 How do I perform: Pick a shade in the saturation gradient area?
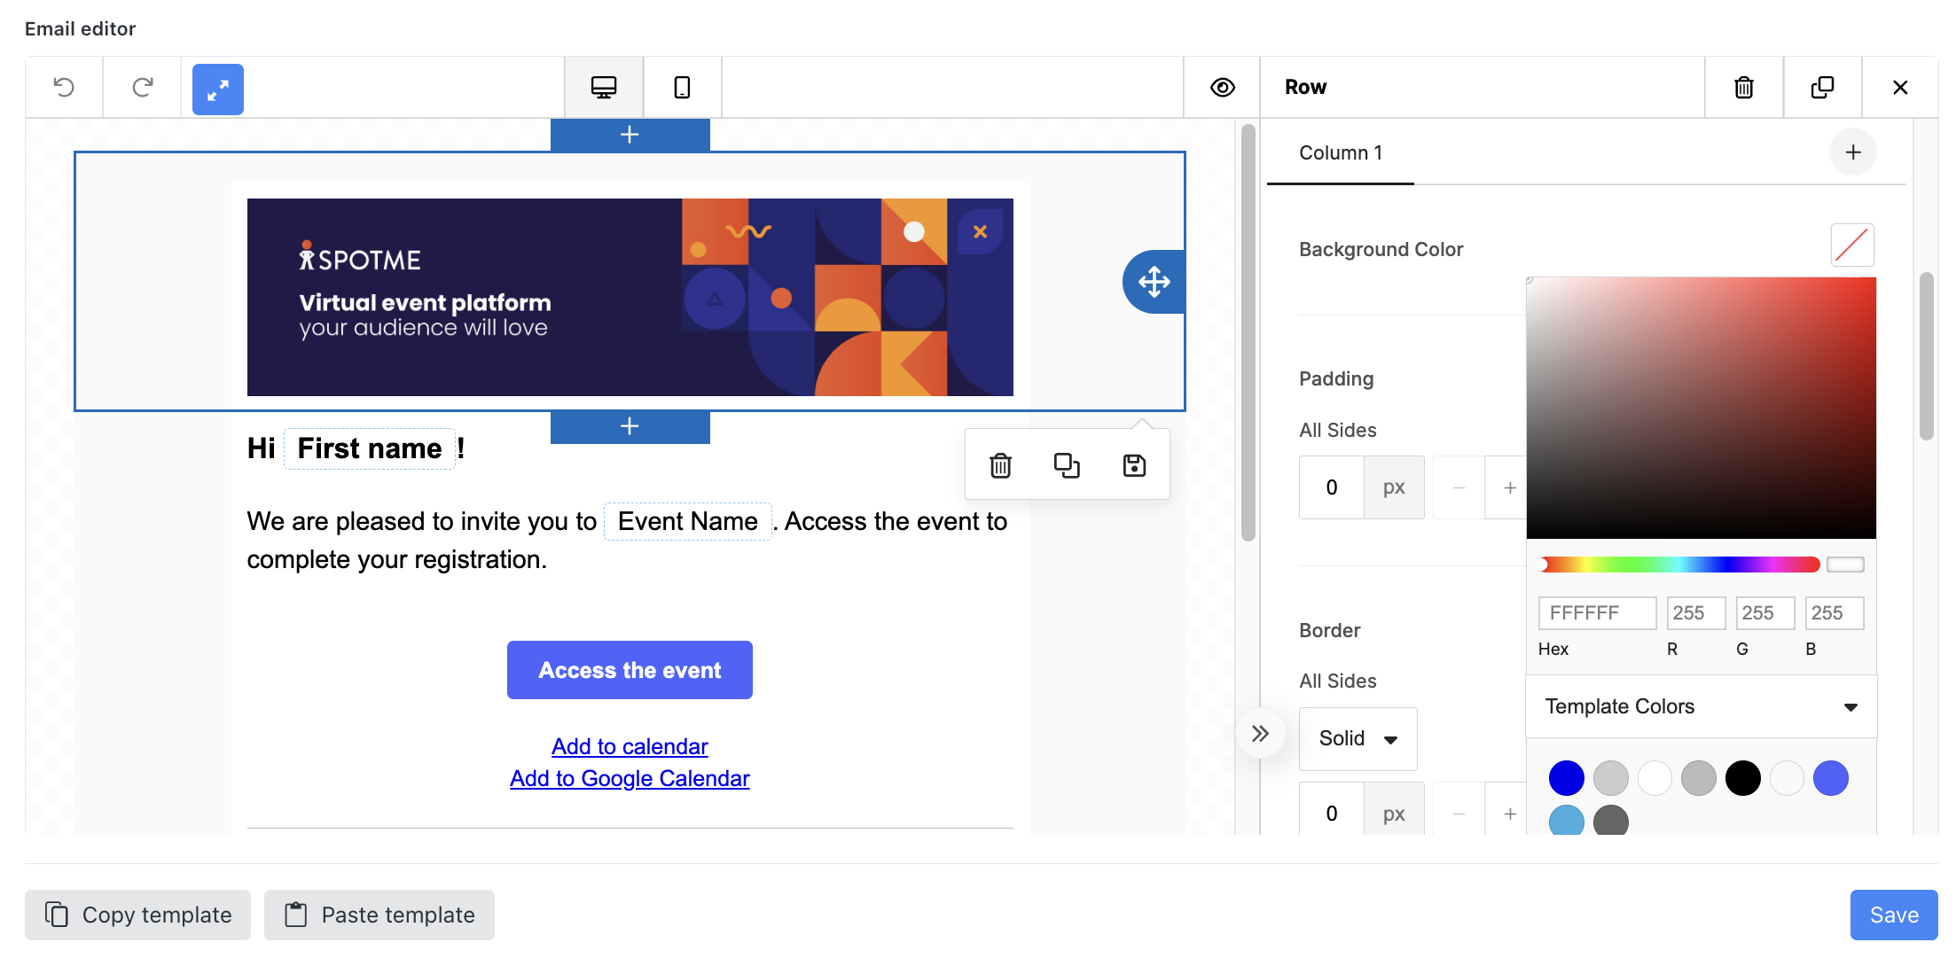coord(1701,408)
